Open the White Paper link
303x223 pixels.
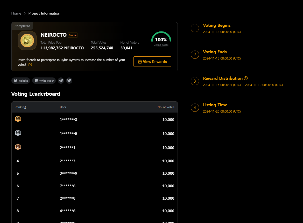click(44, 81)
